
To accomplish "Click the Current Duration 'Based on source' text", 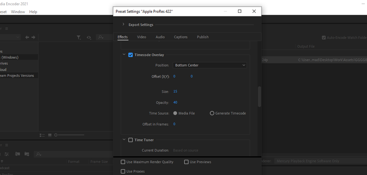I will [186, 150].
